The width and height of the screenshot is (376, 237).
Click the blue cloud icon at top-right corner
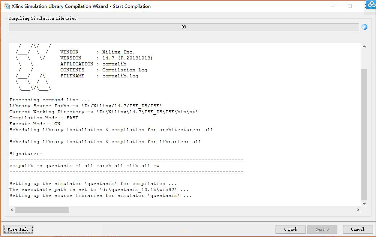tap(372, 5)
